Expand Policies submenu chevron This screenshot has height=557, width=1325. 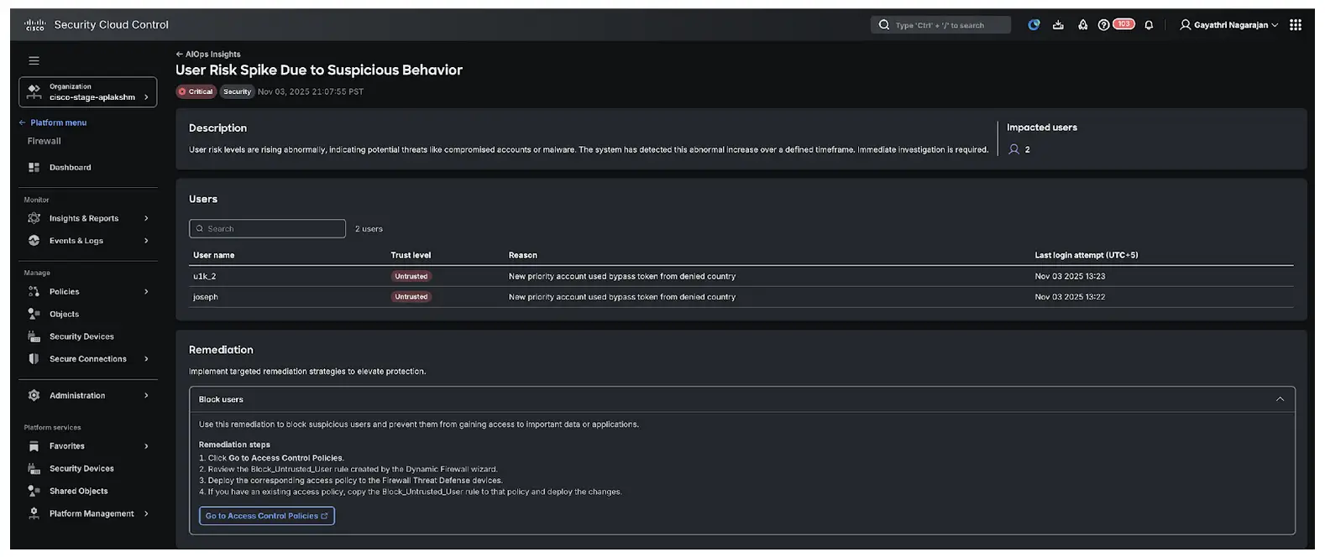click(x=146, y=292)
